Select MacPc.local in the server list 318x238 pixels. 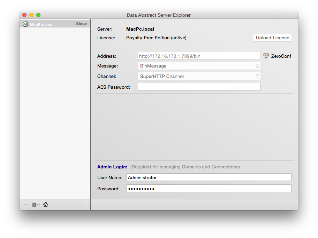(x=55, y=24)
